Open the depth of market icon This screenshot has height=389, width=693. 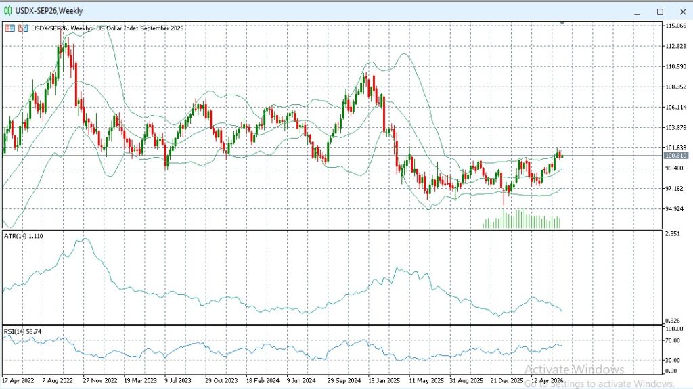(x=23, y=28)
